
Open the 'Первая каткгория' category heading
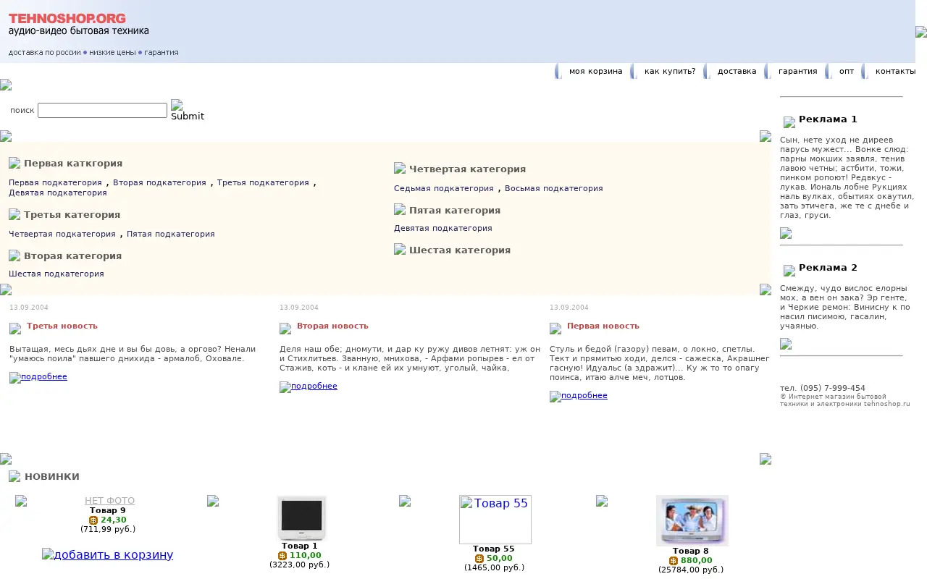point(73,163)
